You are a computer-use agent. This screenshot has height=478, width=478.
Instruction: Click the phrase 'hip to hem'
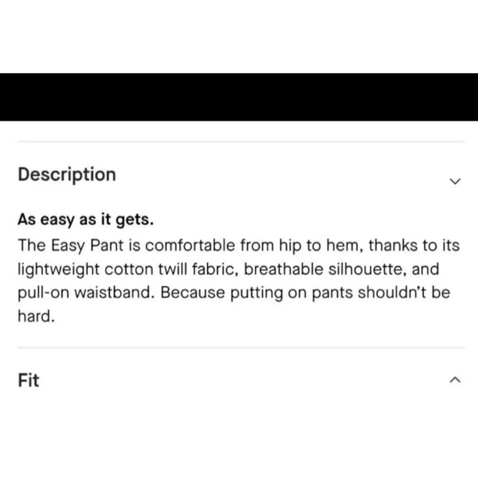(320, 246)
